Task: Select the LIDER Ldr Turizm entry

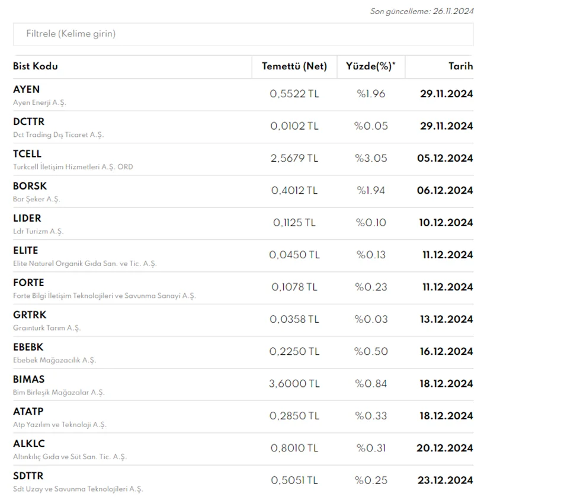Action: pyautogui.click(x=27, y=218)
